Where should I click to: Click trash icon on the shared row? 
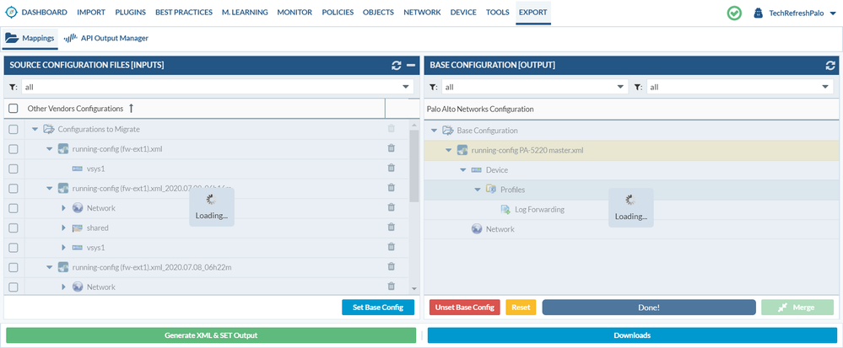coord(391,228)
